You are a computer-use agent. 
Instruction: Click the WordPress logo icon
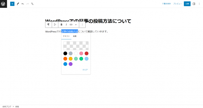tap(3, 4)
